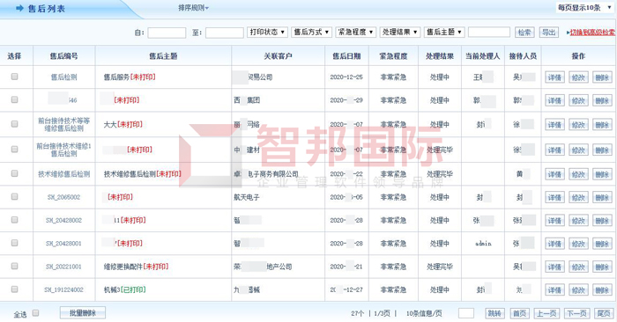The image size is (617, 322).
Task: Go to first page with 首页
Action: (x=519, y=313)
